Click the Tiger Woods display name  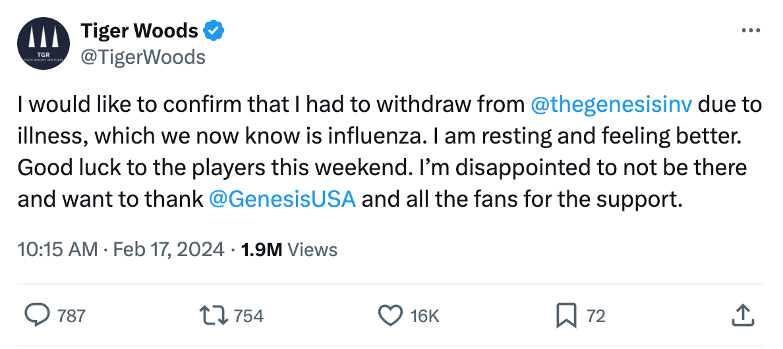[139, 31]
